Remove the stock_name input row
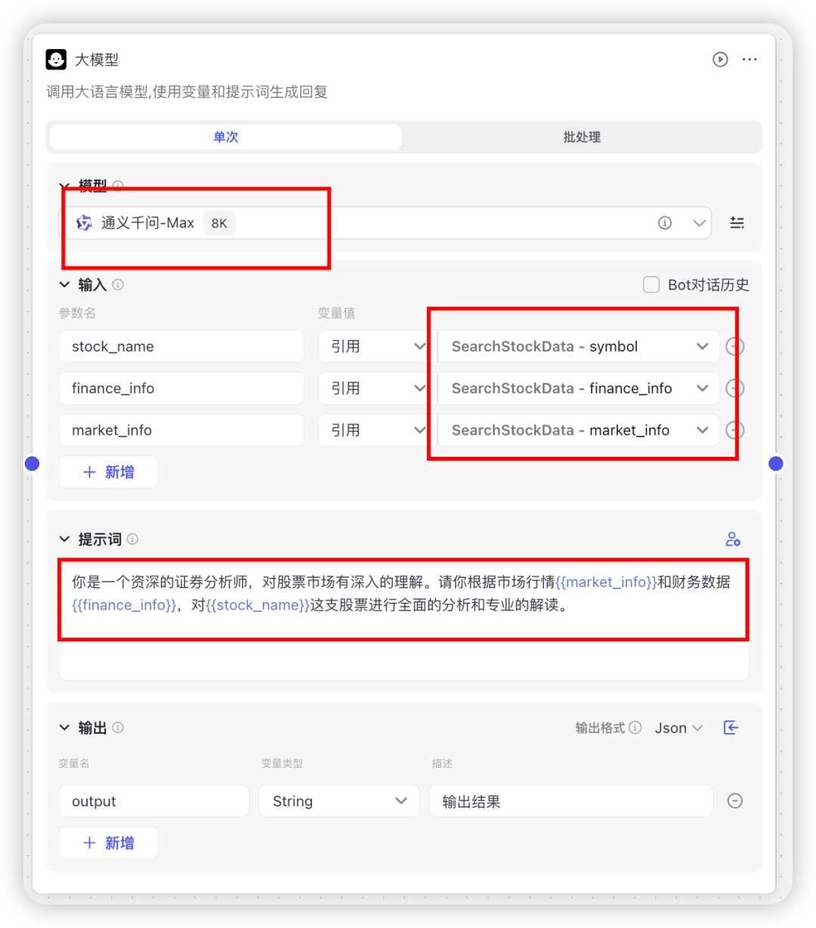 734,346
